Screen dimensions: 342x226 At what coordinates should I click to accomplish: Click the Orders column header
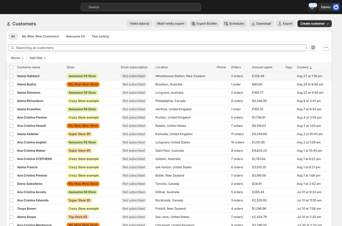(x=236, y=67)
